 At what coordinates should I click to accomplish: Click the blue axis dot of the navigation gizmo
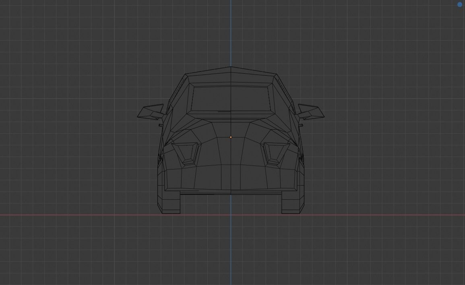(460, 4)
